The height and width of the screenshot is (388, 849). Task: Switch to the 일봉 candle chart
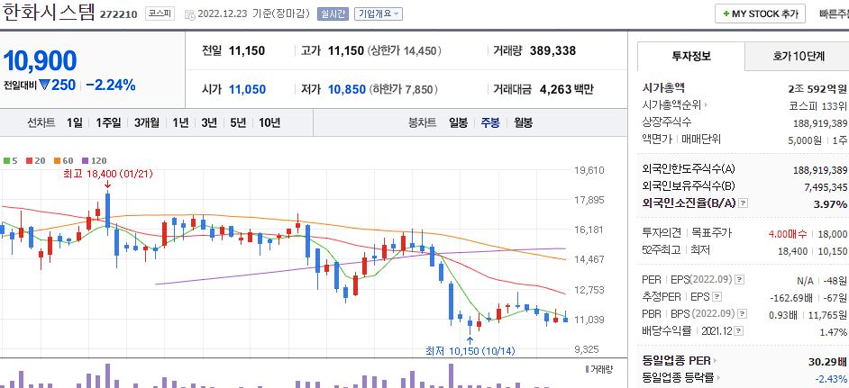[458, 122]
